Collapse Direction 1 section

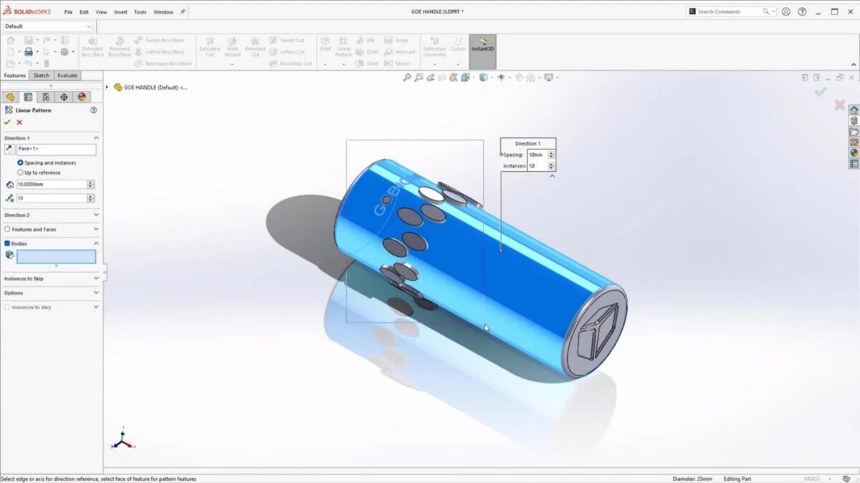point(96,138)
